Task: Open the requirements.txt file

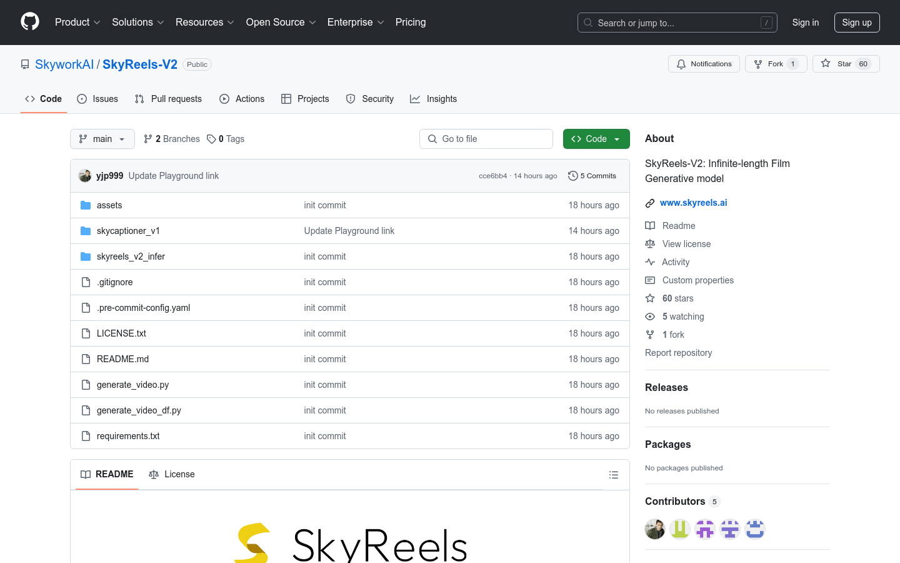Action: click(128, 436)
